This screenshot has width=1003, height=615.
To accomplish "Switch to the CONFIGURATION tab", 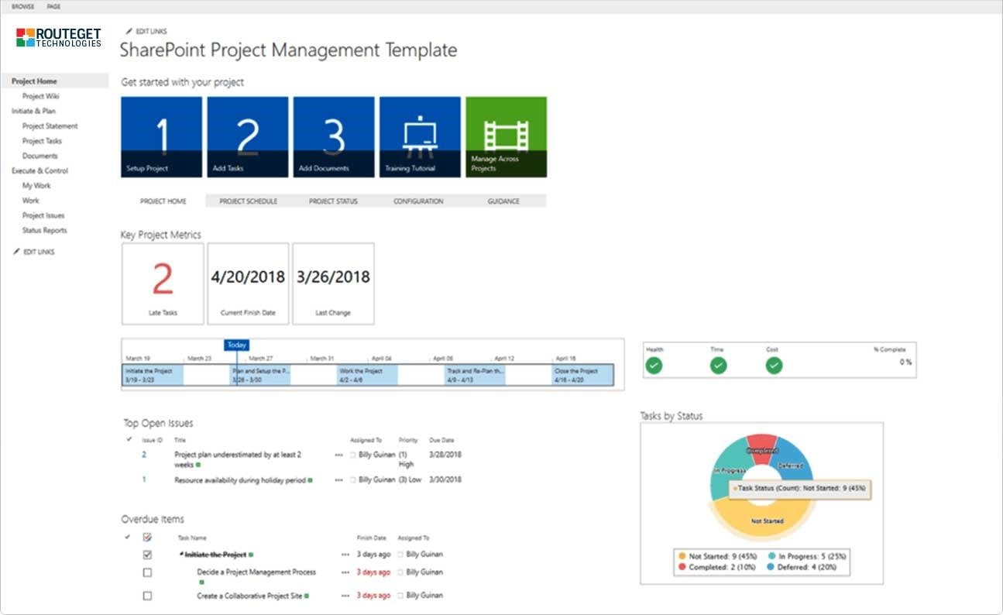I will [x=418, y=201].
